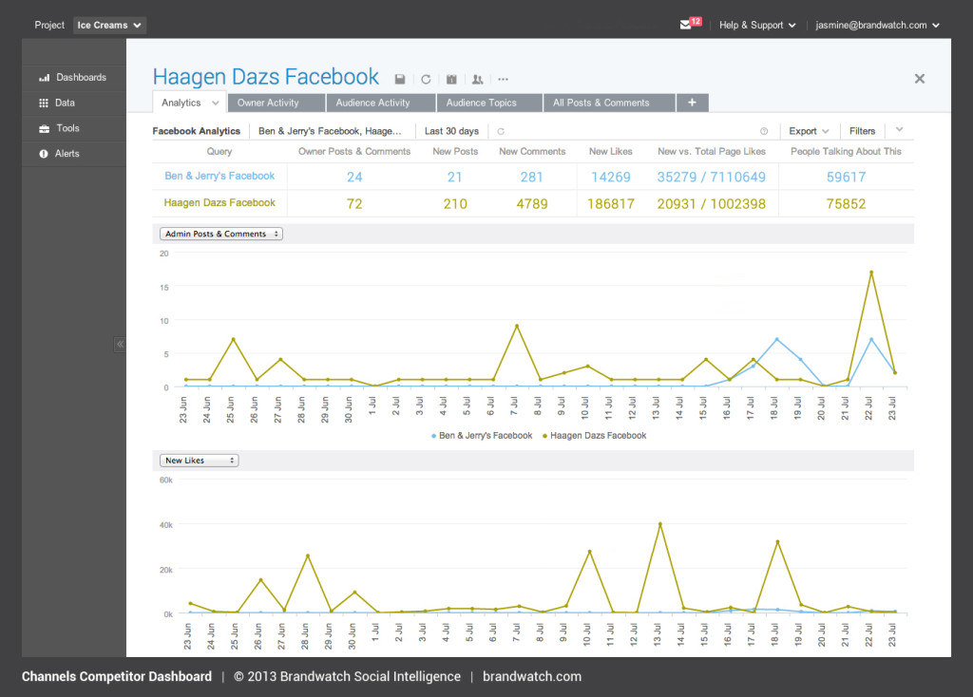The height and width of the screenshot is (697, 973).
Task: Toggle Ben & Jerry's Facebook legend entry
Action: pos(482,436)
